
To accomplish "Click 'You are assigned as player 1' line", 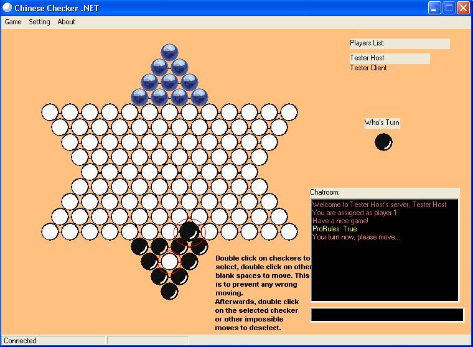I will (355, 213).
